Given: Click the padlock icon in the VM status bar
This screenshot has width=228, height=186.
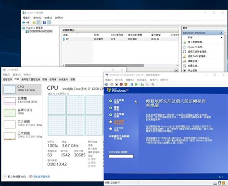Looking at the screenshot, I should [223, 183].
